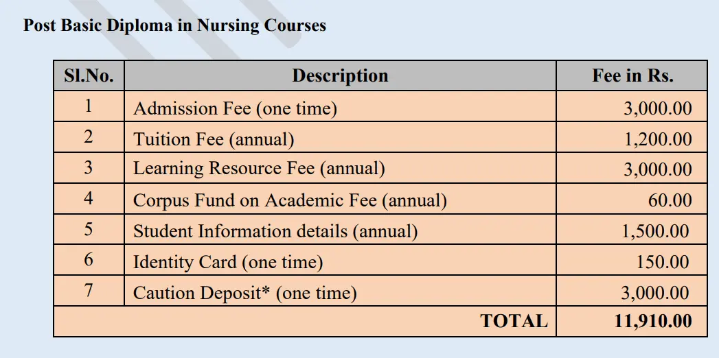Select serial number 7 cell
The height and width of the screenshot is (358, 719).
tap(89, 291)
